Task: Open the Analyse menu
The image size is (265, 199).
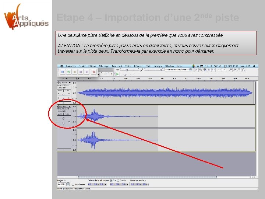Action: [158, 66]
